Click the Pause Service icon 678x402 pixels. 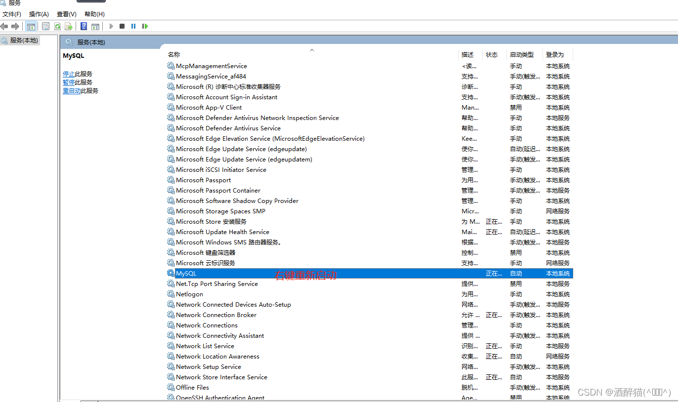[133, 26]
